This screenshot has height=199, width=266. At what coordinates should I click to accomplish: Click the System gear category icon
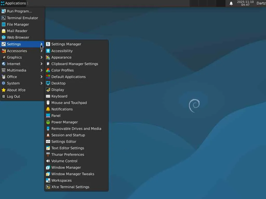[4, 83]
